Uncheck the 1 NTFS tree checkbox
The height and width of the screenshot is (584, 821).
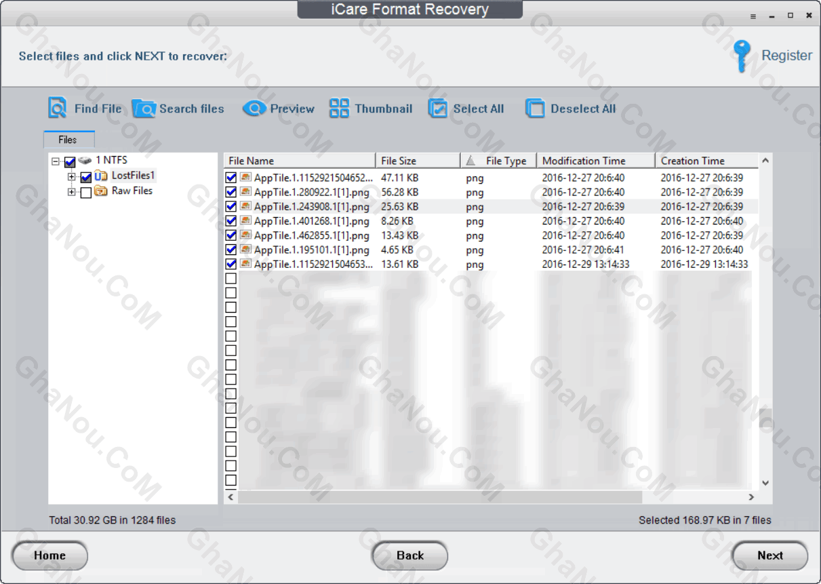click(70, 162)
